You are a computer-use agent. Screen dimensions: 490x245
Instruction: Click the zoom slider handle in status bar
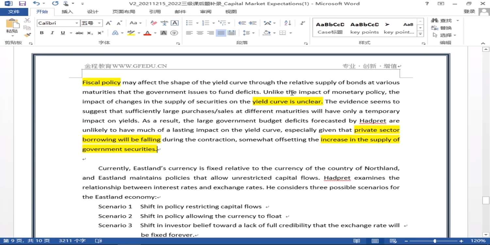pyautogui.click(x=434, y=241)
